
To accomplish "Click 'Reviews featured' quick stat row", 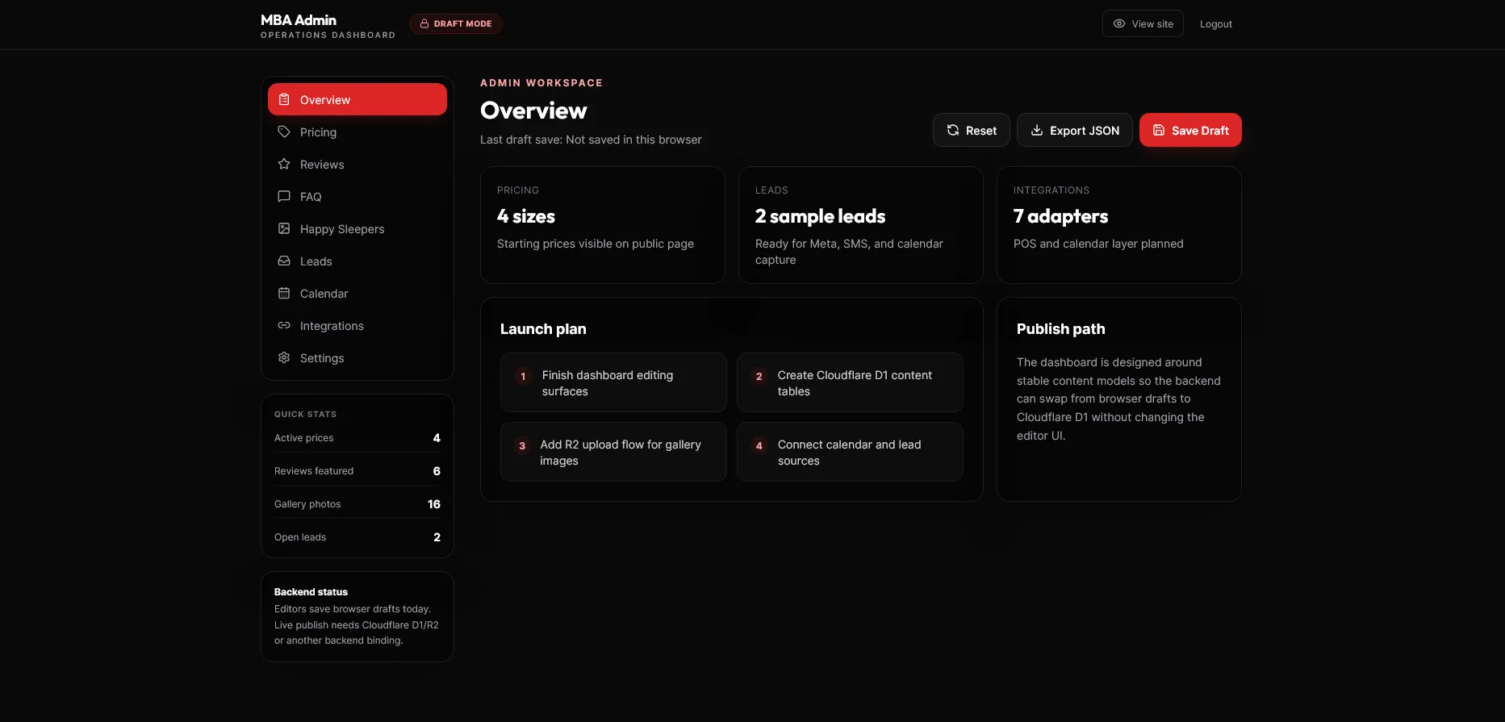I will tap(357, 471).
